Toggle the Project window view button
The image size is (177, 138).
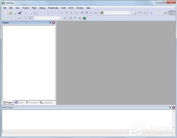(x=171, y=13)
